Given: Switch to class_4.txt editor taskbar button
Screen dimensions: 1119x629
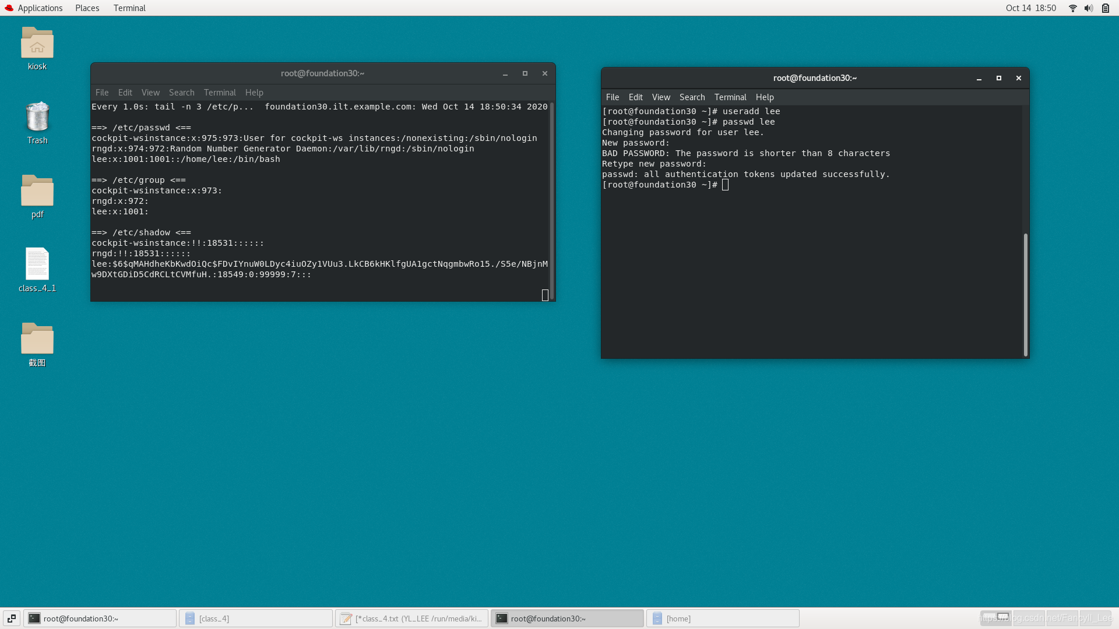Looking at the screenshot, I should [411, 619].
